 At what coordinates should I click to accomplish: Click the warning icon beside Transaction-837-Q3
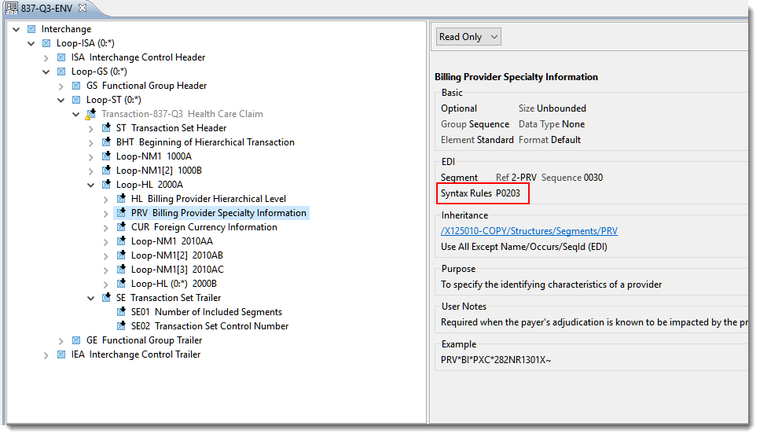coord(91,114)
